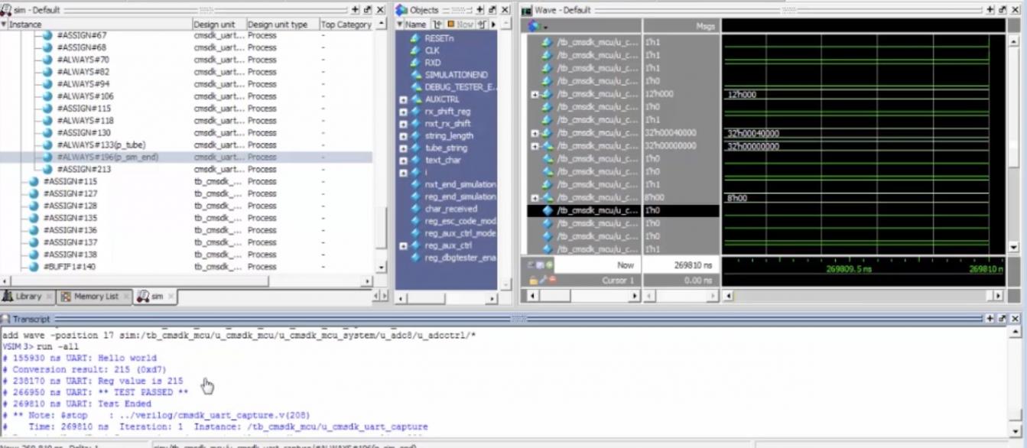Expand the AUXCTRL signal
The image size is (1027, 448).
[x=404, y=99]
